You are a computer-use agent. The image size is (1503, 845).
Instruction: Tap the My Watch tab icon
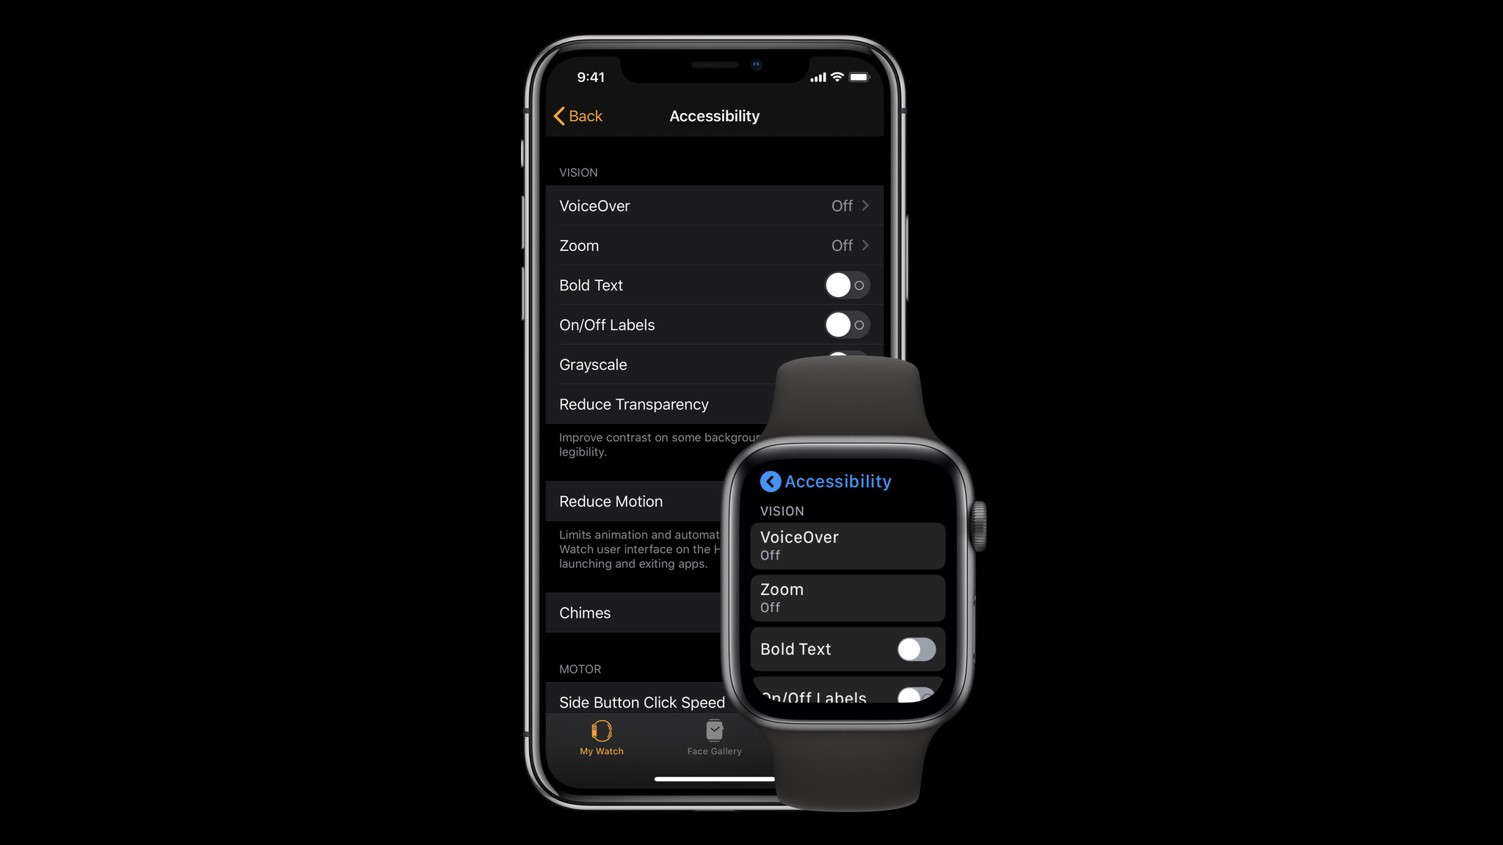600,733
